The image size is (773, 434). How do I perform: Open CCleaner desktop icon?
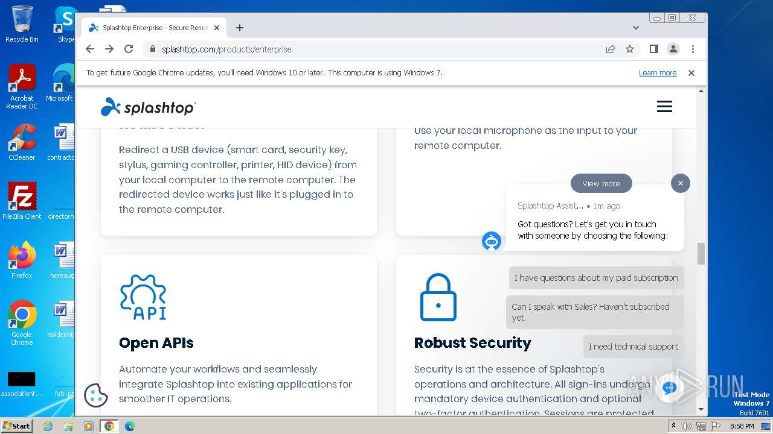pyautogui.click(x=22, y=142)
